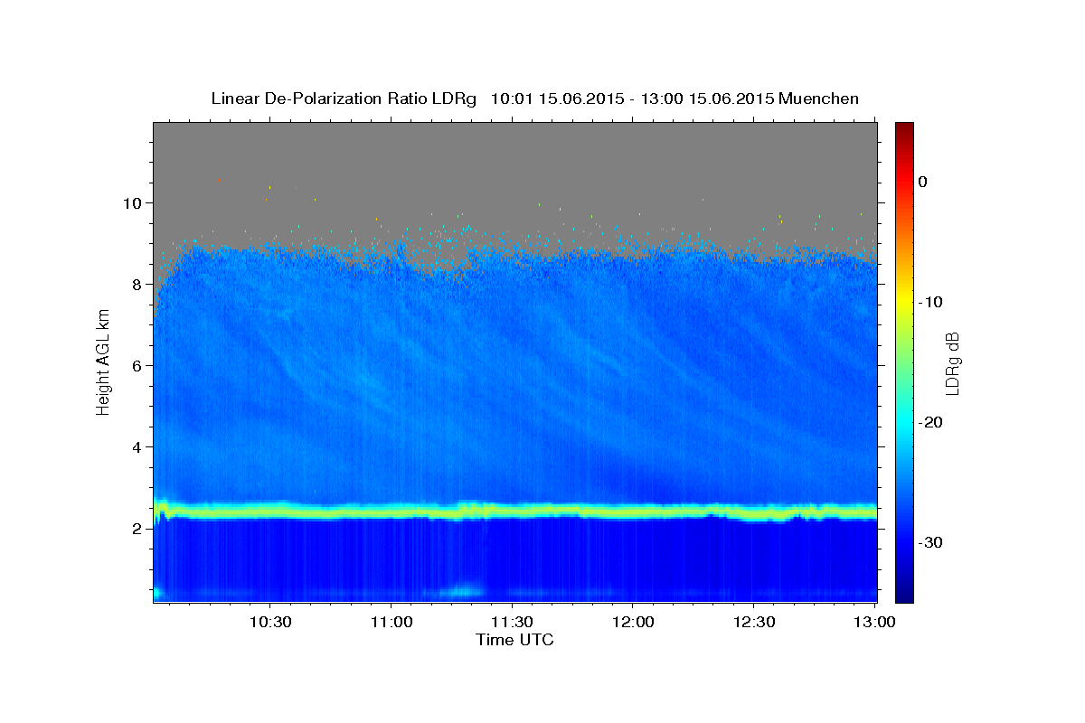Click the colorbar value -30
Viewport: 1085px width, 723px height.
[x=930, y=542]
